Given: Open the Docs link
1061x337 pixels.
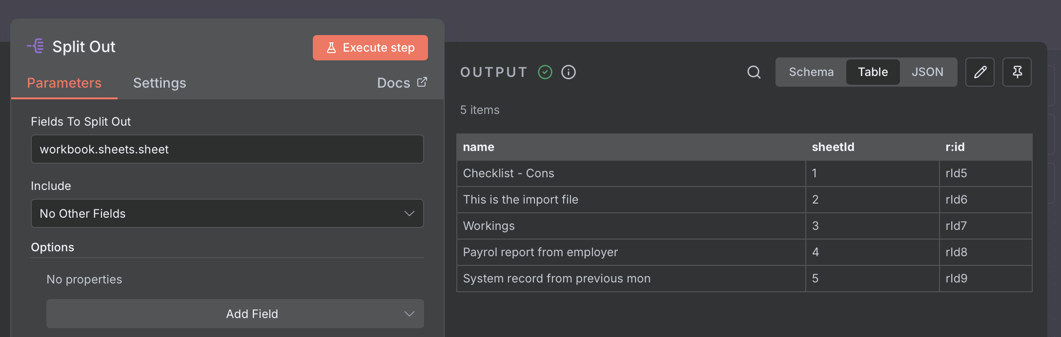Looking at the screenshot, I should (393, 83).
